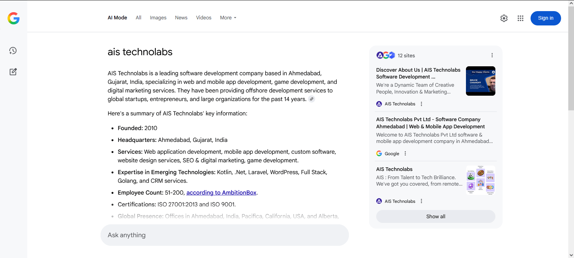Open AI Mode history icon in sidebar
574x258 pixels.
(13, 51)
